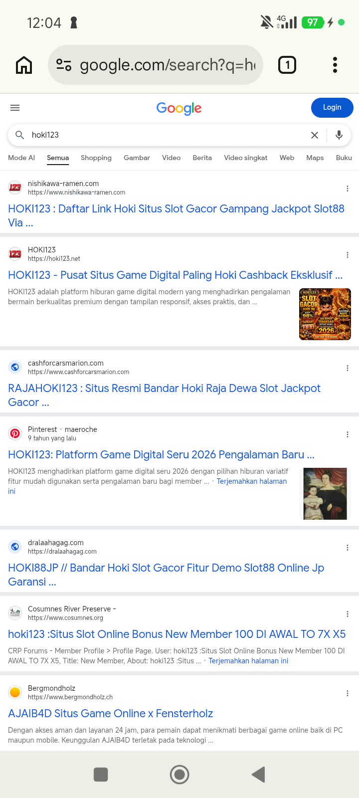Open options for Pinterest maeroche result

(348, 434)
